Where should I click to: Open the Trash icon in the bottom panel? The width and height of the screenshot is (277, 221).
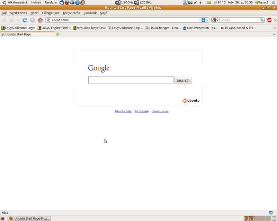click(274, 218)
